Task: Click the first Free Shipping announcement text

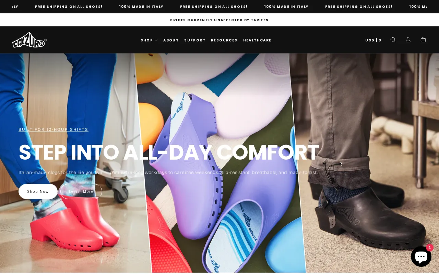Action: click(69, 7)
